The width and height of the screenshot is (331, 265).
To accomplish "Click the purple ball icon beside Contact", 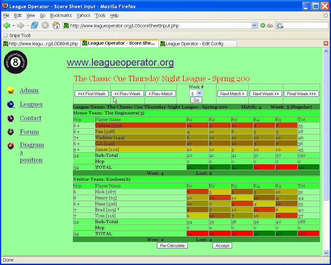I will pyautogui.click(x=11, y=118).
